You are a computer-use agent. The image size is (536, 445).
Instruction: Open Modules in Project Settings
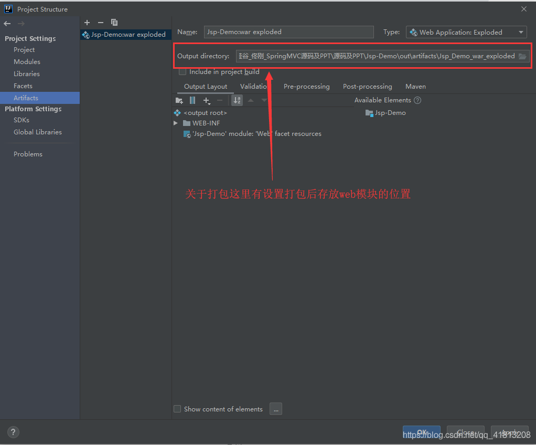click(27, 62)
